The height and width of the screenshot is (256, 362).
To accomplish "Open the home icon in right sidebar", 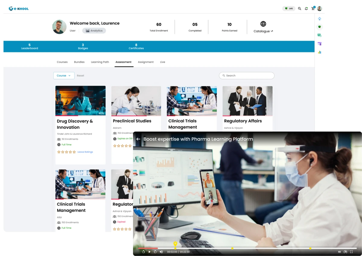I will (319, 19).
